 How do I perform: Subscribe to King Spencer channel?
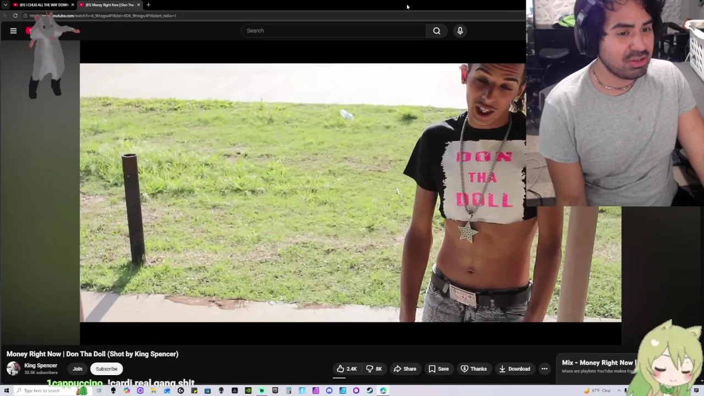tap(107, 369)
